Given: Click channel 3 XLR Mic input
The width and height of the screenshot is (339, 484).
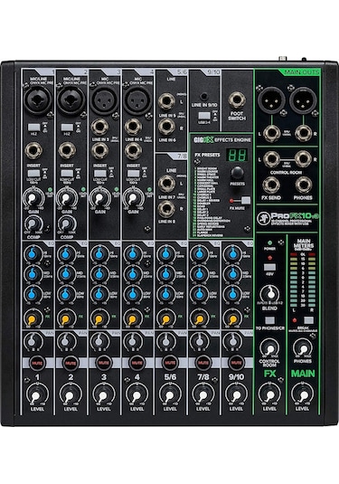Looking at the screenshot, I should pos(104,100).
